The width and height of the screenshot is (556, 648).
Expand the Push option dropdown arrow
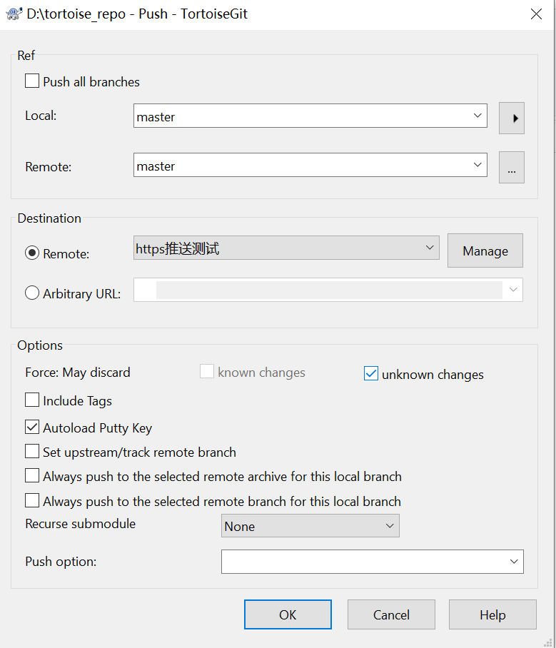(514, 562)
